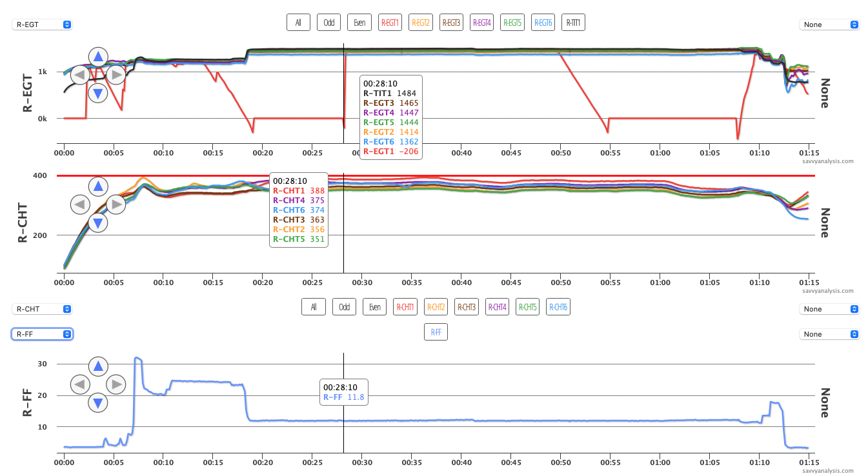Viewport: 868px width, 476px height.
Task: Pan the R-CHT chart right
Action: (x=116, y=204)
